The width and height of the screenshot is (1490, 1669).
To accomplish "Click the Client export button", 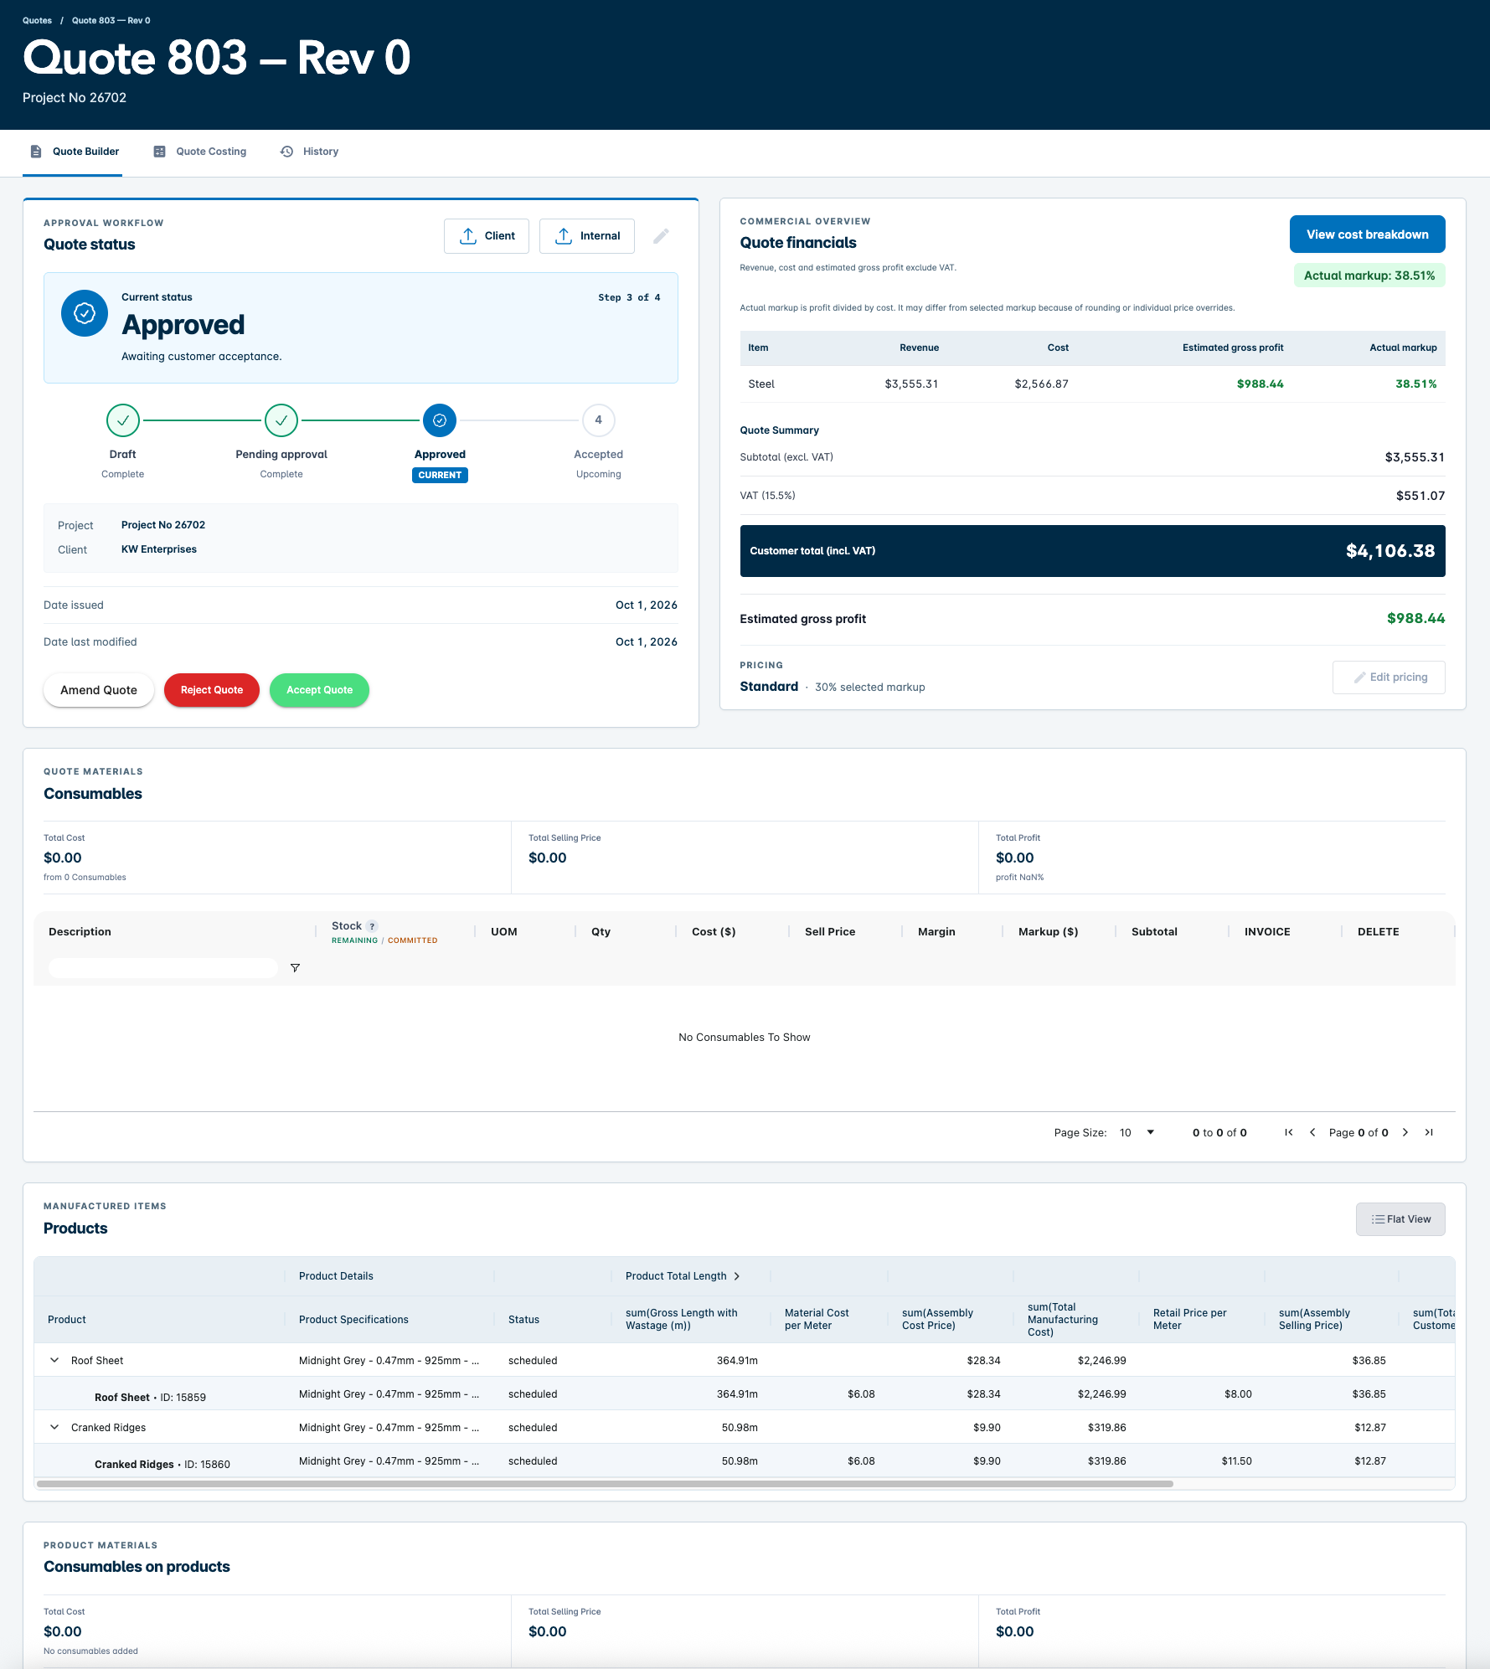I will 487,236.
